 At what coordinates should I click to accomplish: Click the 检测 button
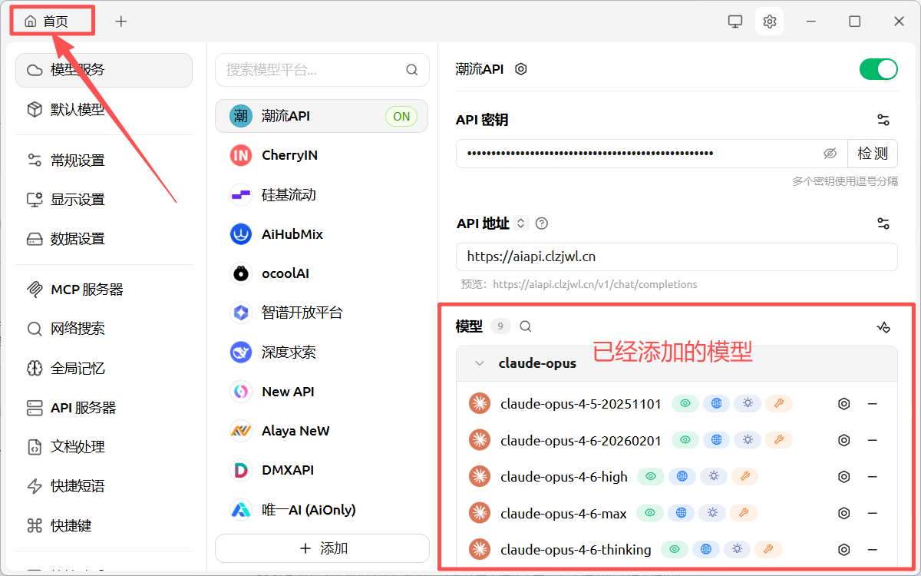click(x=873, y=154)
